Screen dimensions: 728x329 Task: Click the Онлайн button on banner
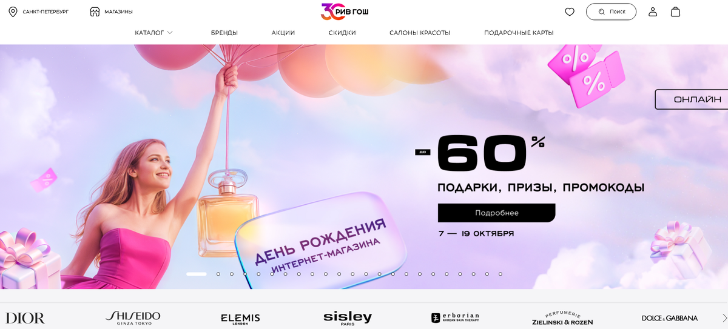tap(692, 99)
